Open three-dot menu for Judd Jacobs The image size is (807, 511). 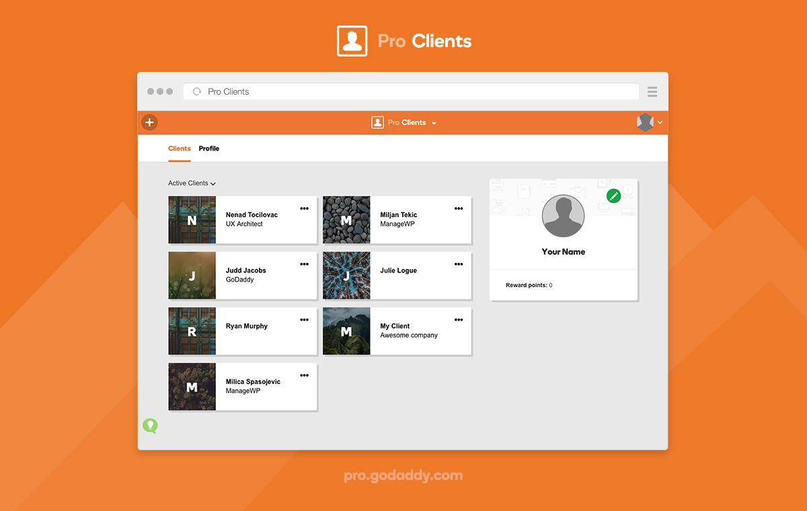[304, 264]
